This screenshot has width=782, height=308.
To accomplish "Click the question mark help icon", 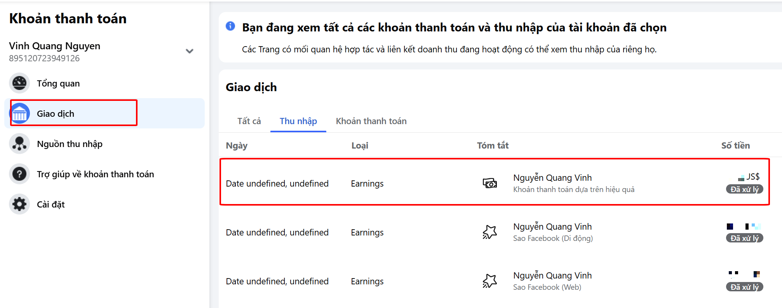I will 19,174.
